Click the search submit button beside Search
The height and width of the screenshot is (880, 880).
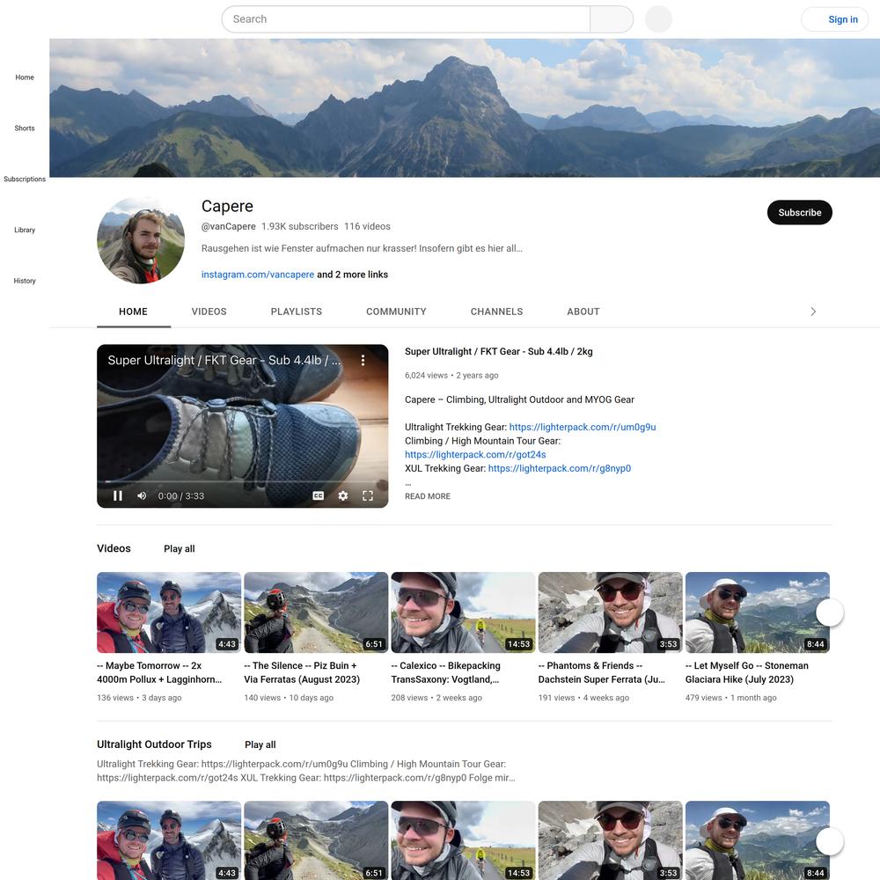point(612,19)
